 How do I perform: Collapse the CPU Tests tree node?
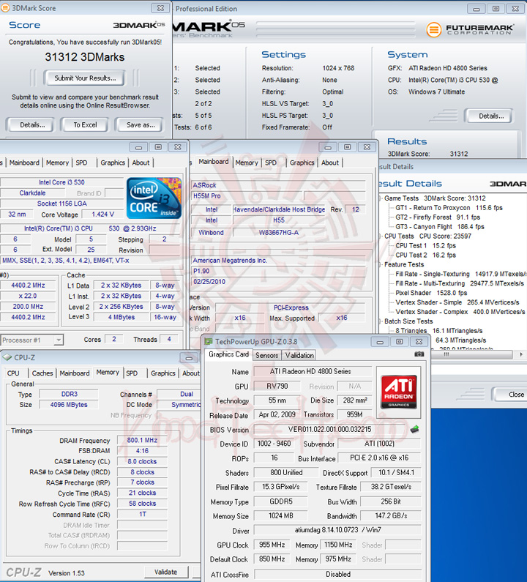tap(381, 236)
